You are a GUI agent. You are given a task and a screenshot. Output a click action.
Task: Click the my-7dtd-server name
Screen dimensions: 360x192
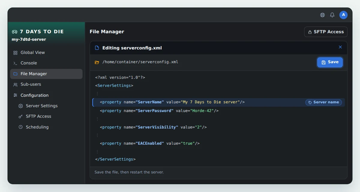(29, 39)
